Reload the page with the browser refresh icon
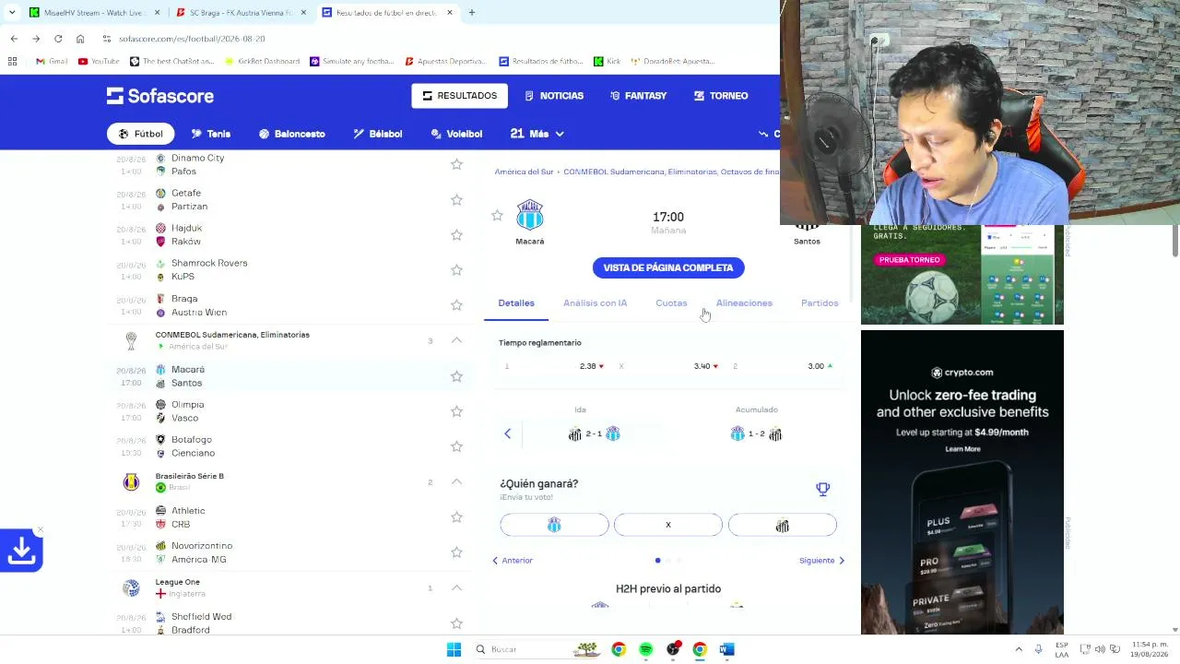 58,39
